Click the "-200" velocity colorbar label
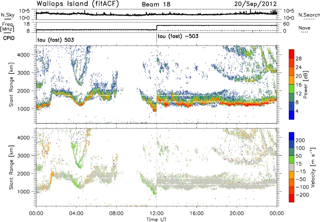Screen dimensions: 320x222 click(302, 195)
